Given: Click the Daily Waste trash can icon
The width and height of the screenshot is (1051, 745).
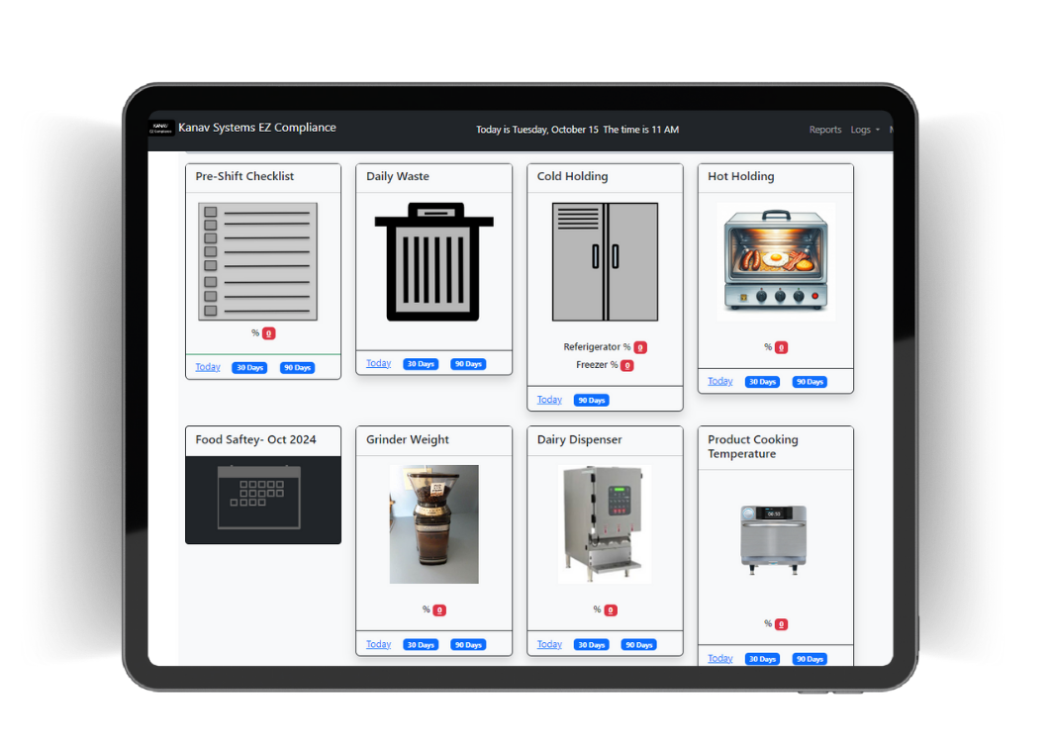Looking at the screenshot, I should pos(432,259).
